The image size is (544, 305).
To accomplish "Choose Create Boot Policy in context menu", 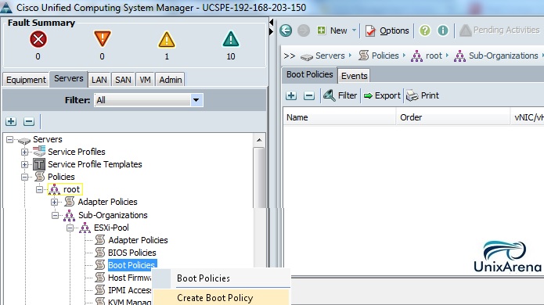I will pyautogui.click(x=221, y=298).
